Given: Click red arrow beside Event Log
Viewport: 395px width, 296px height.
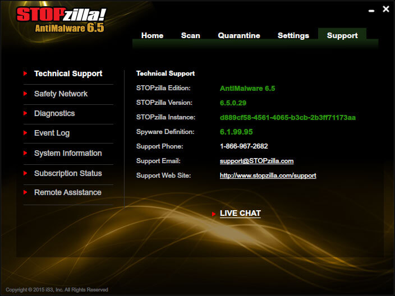Looking at the screenshot, I should pyautogui.click(x=25, y=133).
